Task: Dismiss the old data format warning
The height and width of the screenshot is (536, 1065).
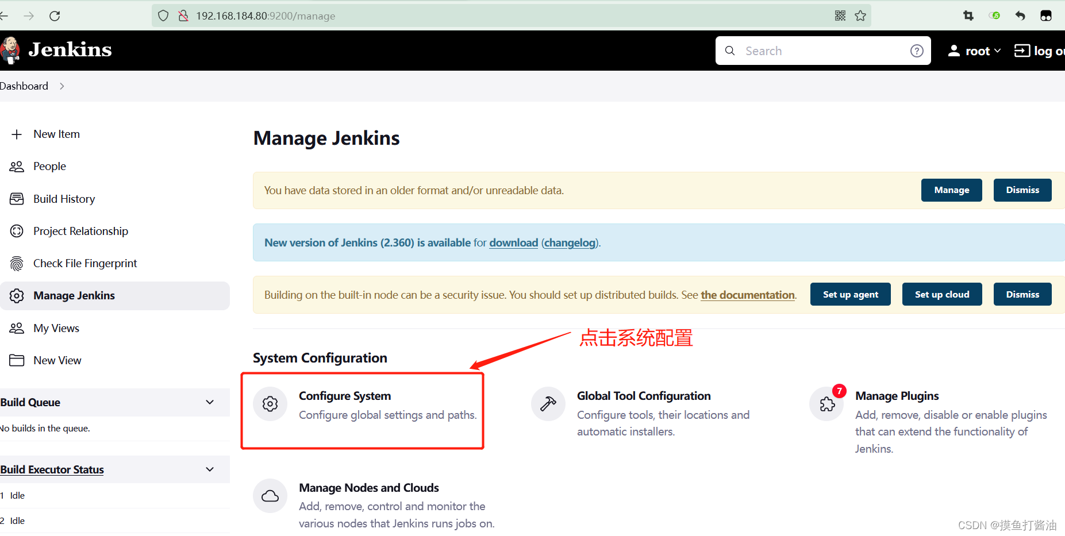Action: [x=1022, y=190]
